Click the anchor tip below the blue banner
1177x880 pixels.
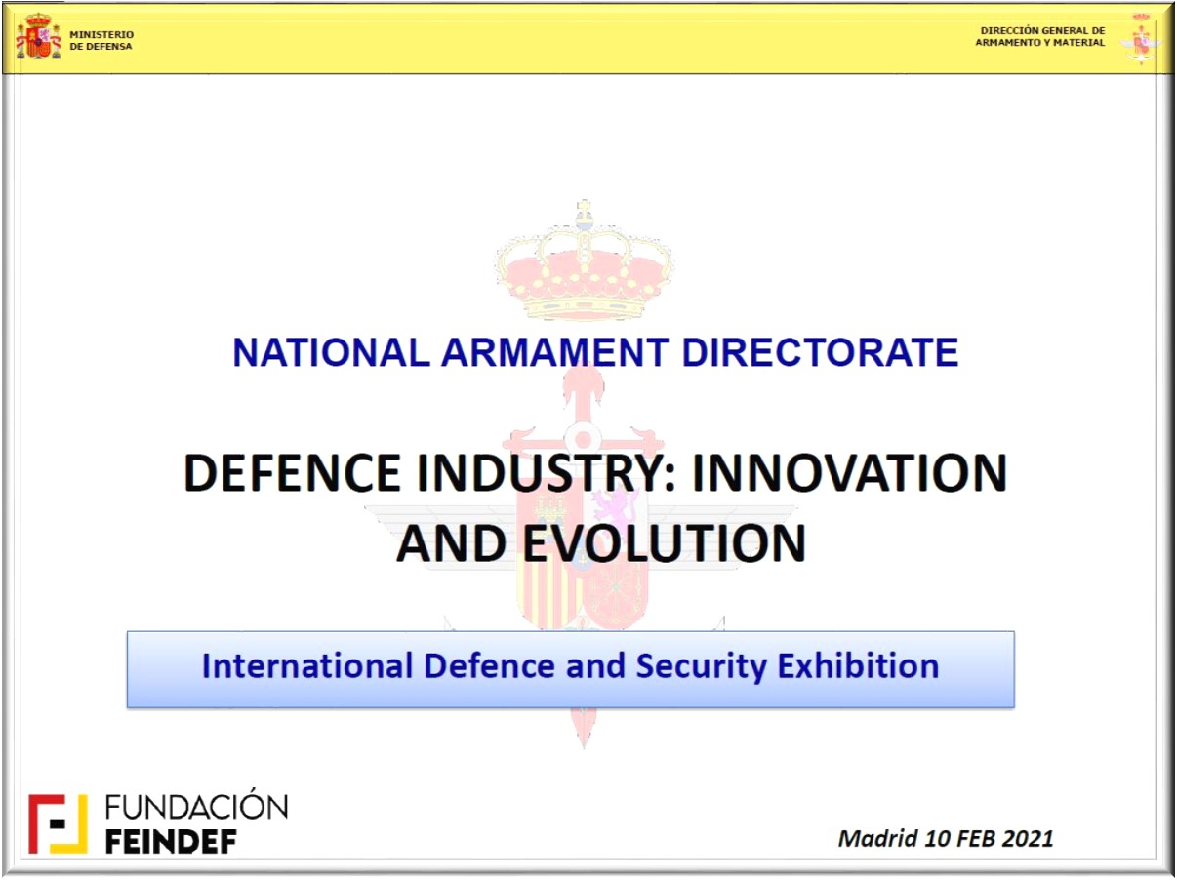point(584,730)
